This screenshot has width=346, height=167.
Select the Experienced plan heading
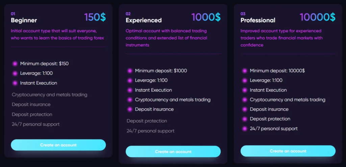pos(144,20)
